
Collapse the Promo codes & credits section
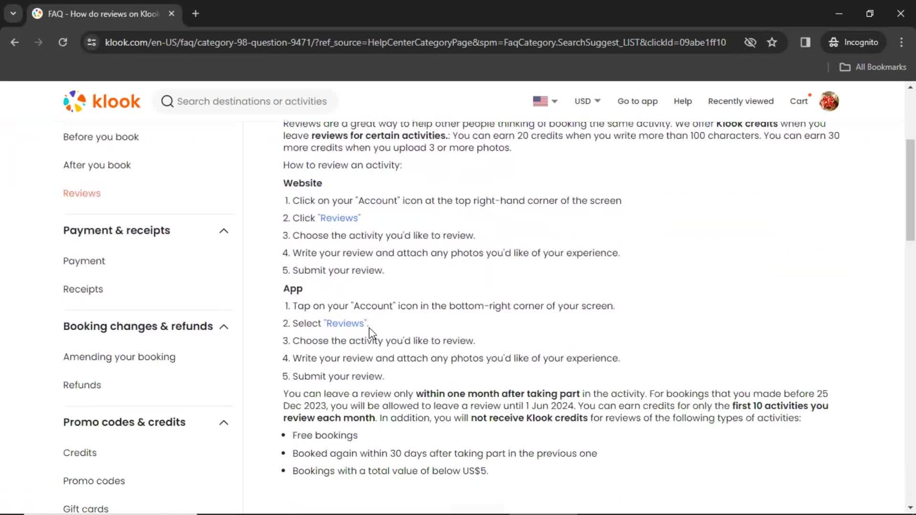[223, 422]
